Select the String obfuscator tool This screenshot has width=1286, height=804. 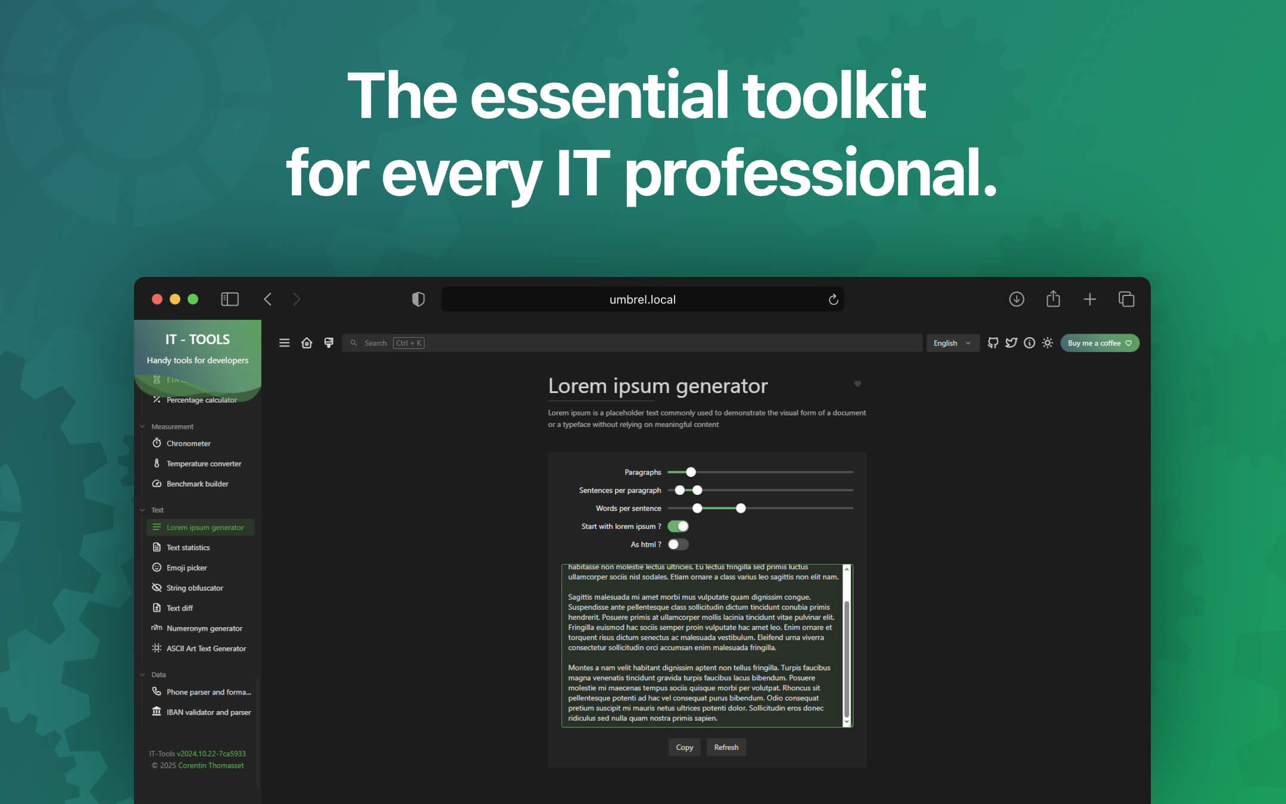[x=195, y=588]
